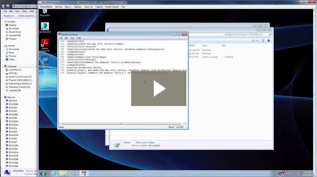317x177 pixels.
Task: Select the Engineering network drive
Action: 20,84
